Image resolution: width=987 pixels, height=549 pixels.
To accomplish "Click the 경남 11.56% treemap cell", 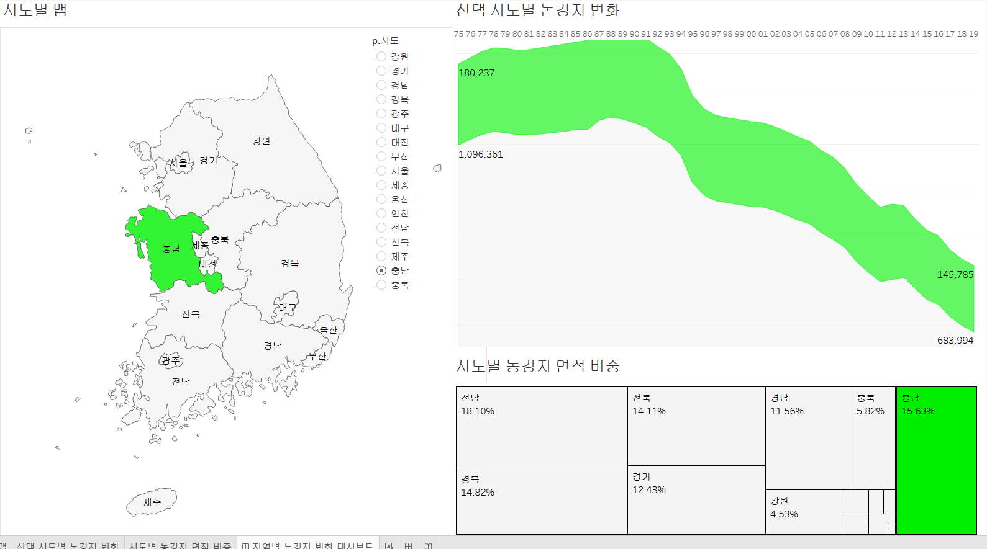I will click(809, 438).
